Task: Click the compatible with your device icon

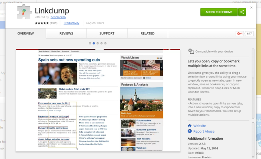Action: click(191, 51)
